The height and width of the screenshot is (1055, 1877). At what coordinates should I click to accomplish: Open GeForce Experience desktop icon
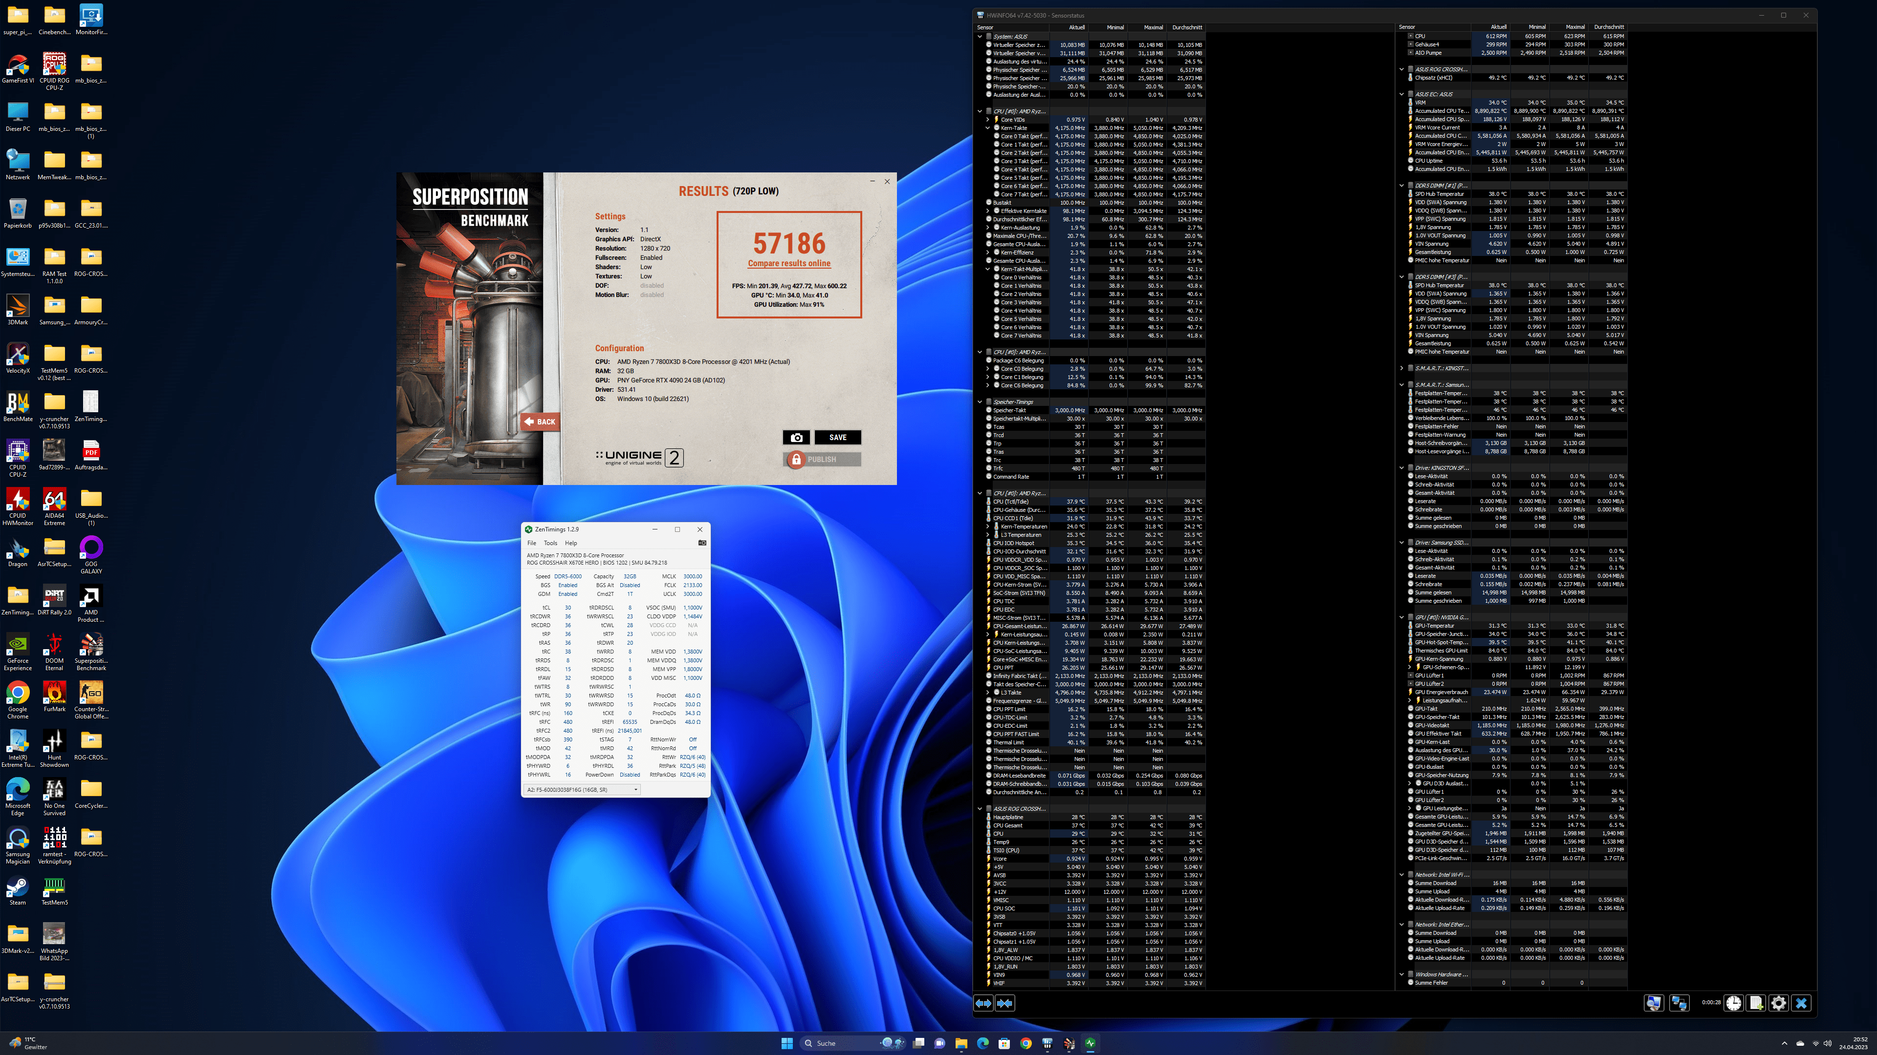coord(18,653)
